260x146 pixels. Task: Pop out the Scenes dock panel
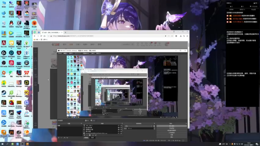(81, 124)
